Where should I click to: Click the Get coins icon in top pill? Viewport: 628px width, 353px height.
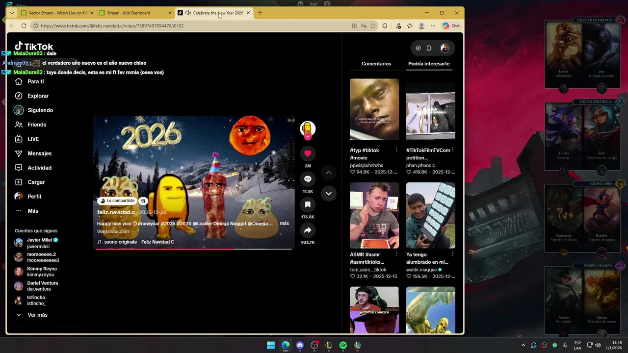(x=418, y=48)
